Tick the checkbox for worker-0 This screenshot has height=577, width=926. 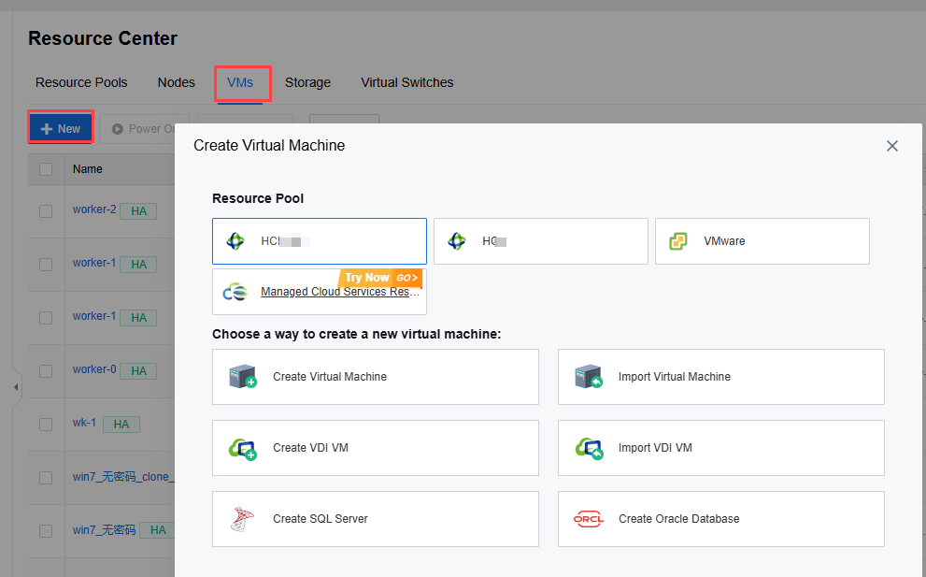pos(46,370)
